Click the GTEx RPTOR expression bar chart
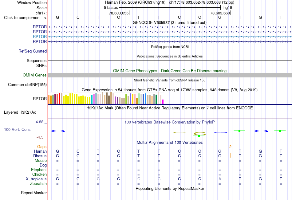 pos(106,98)
